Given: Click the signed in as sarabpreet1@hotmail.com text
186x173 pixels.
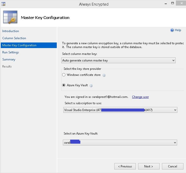Looking at the screenshot, I should coord(96,97).
